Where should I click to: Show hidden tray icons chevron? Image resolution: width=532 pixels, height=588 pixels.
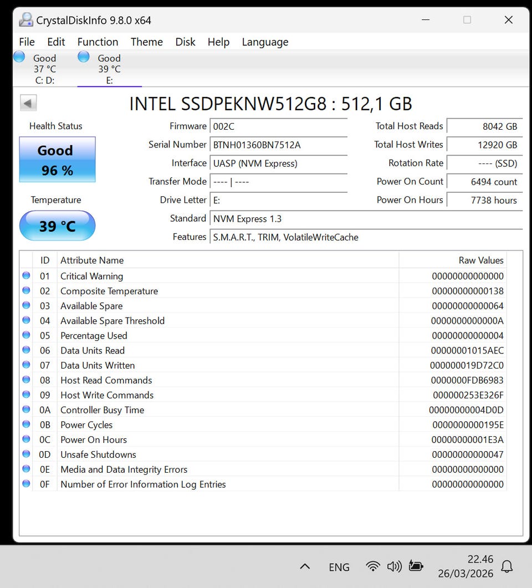[305, 566]
